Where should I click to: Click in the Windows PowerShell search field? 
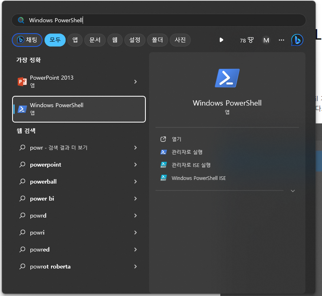click(x=159, y=20)
